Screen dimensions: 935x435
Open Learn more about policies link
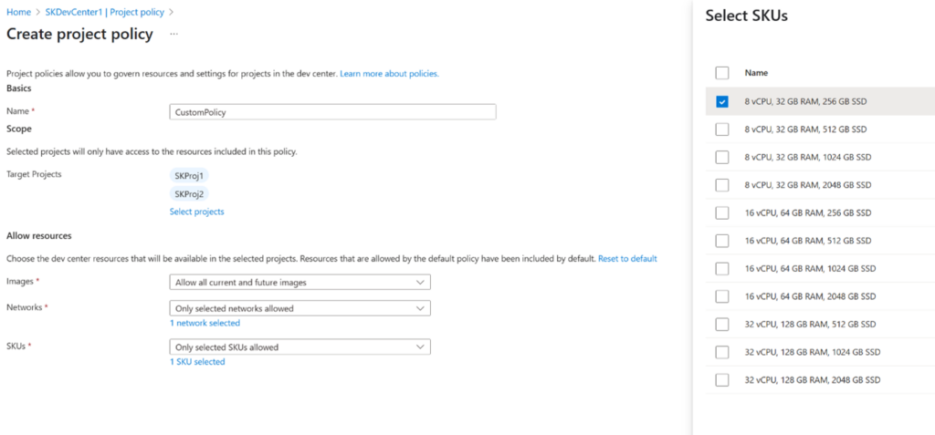click(389, 73)
